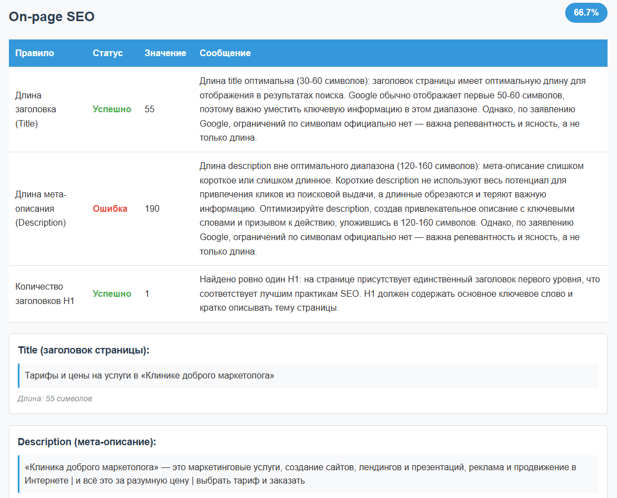Click the value 190 in Description row
The height and width of the screenshot is (498, 617).
[152, 209]
